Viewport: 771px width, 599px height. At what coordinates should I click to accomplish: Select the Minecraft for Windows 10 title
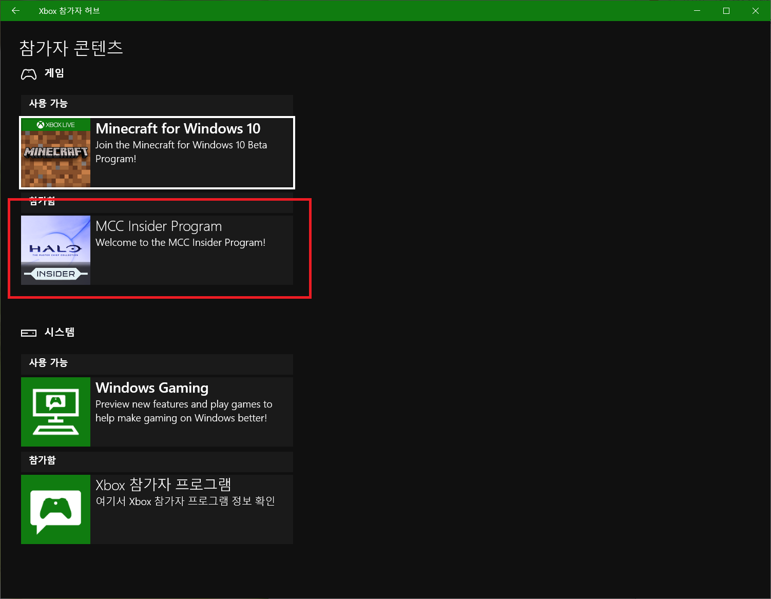[178, 128]
